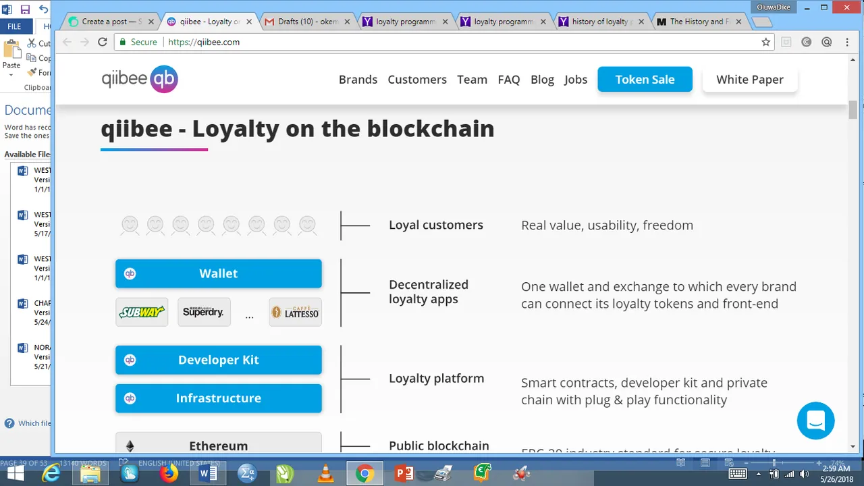The image size is (864, 486).
Task: Click the Chrome page vertical scrollbar thumb
Action: [x=853, y=109]
